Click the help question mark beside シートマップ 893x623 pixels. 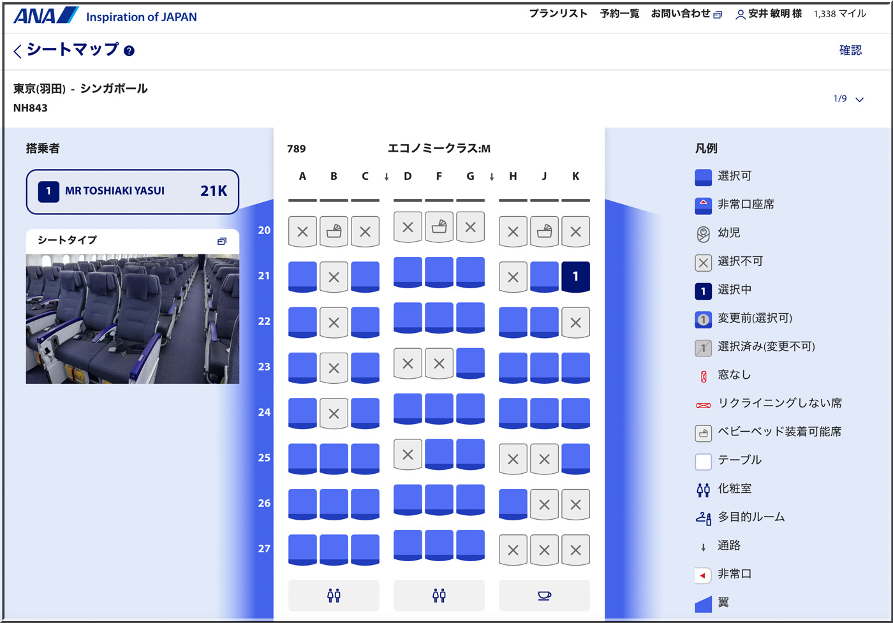129,51
